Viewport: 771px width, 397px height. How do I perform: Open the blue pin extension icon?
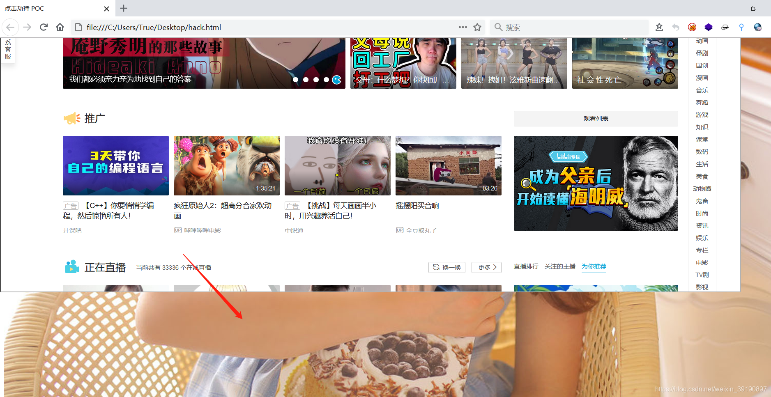(741, 27)
